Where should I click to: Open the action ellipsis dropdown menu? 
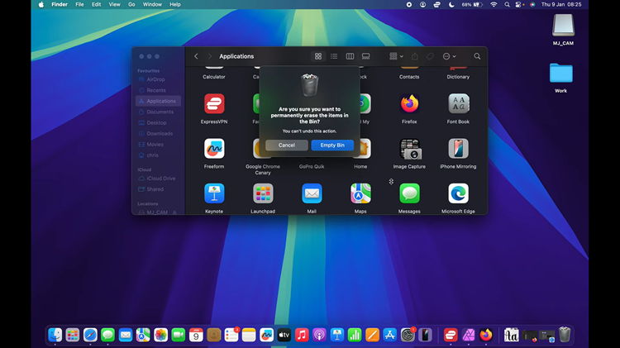point(449,56)
